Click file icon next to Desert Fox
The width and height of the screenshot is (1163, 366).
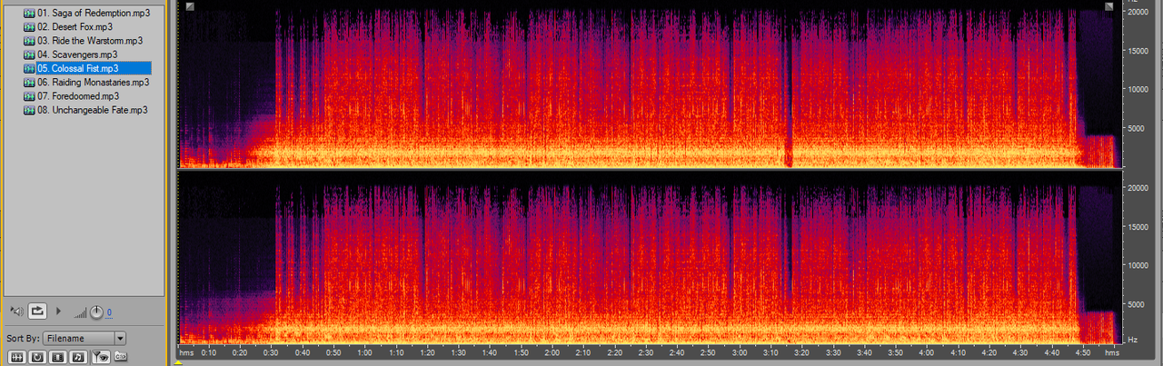[29, 27]
